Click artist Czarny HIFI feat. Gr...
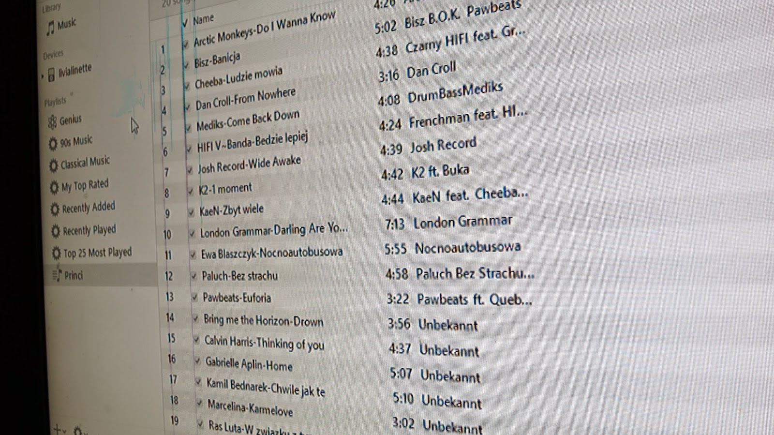 465,40
